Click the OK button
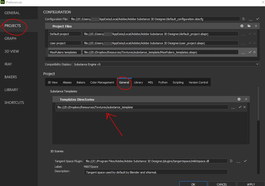265x186 pixels. click(193, 184)
